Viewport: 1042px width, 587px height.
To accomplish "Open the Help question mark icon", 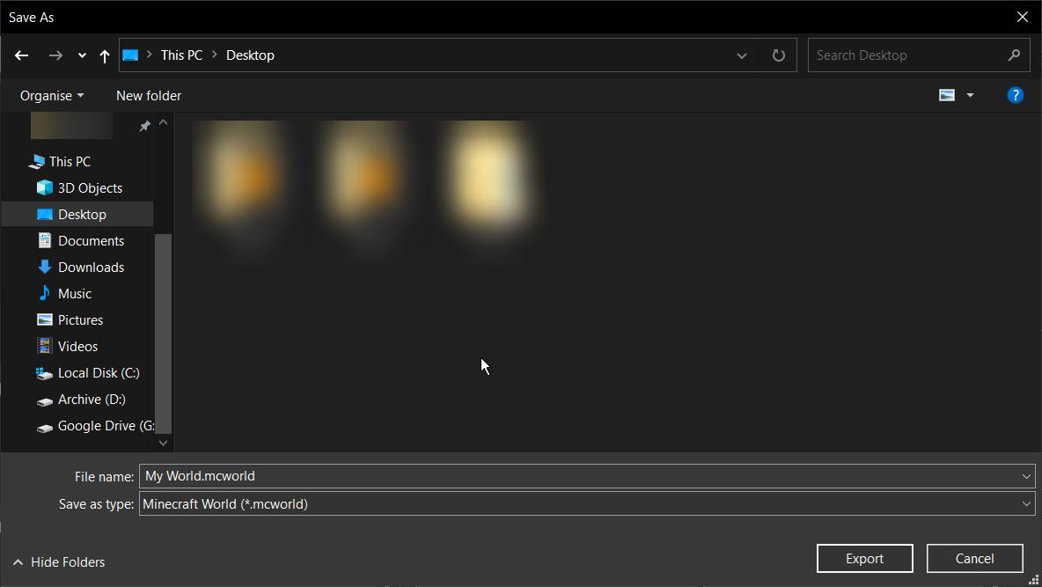I will [x=1015, y=95].
